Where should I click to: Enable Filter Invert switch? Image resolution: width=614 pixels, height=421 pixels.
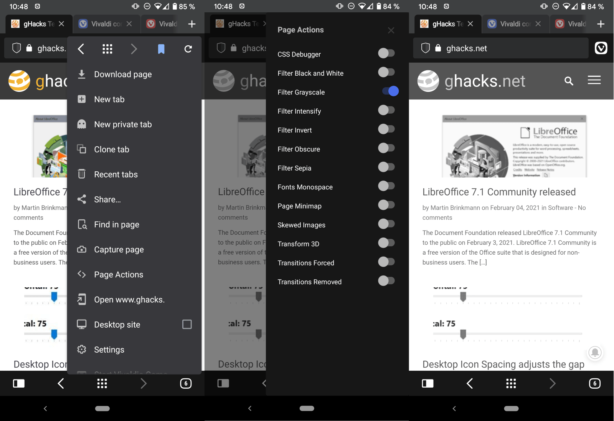pos(386,129)
